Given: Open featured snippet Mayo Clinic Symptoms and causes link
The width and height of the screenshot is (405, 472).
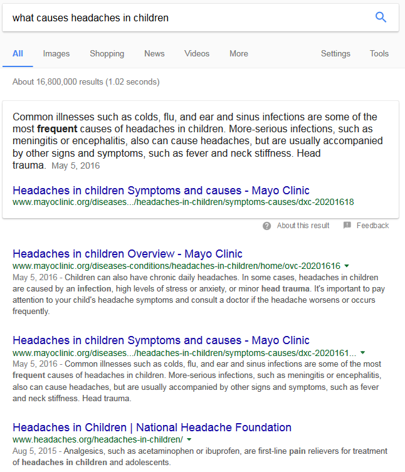Looking at the screenshot, I should coord(161,191).
